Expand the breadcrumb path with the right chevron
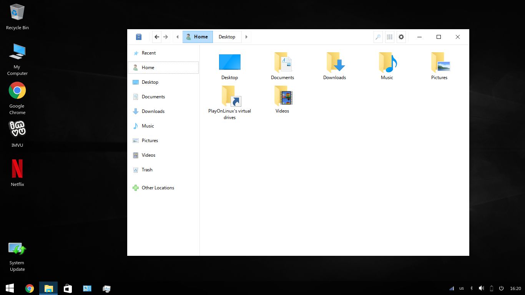Image resolution: width=525 pixels, height=295 pixels. point(246,37)
